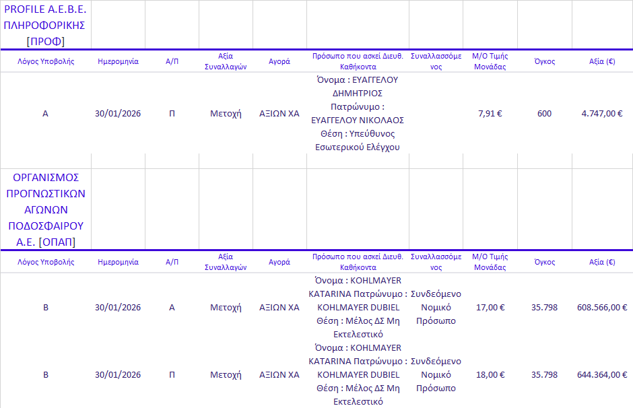The height and width of the screenshot is (408, 633).
Task: Click 'Α/Π' header in ΟΠΑΠ table
Action: click(x=172, y=262)
